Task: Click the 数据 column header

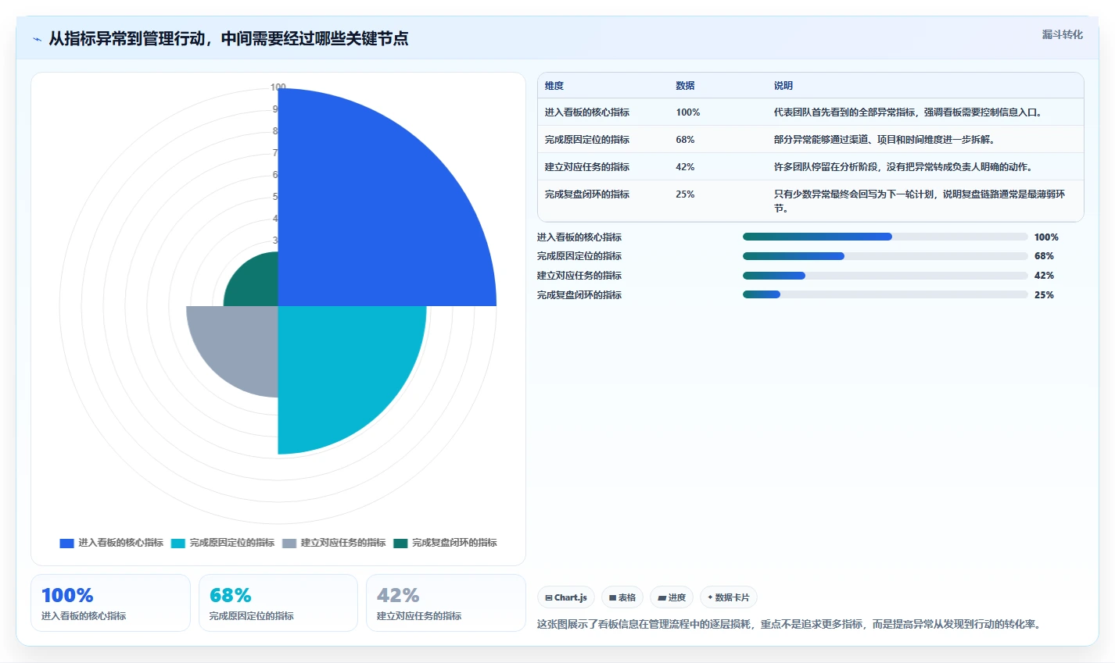Action: pyautogui.click(x=686, y=86)
